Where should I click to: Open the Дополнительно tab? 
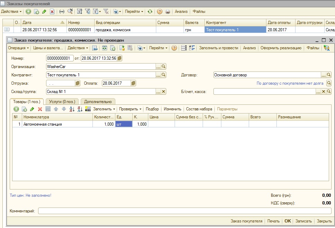(x=98, y=101)
